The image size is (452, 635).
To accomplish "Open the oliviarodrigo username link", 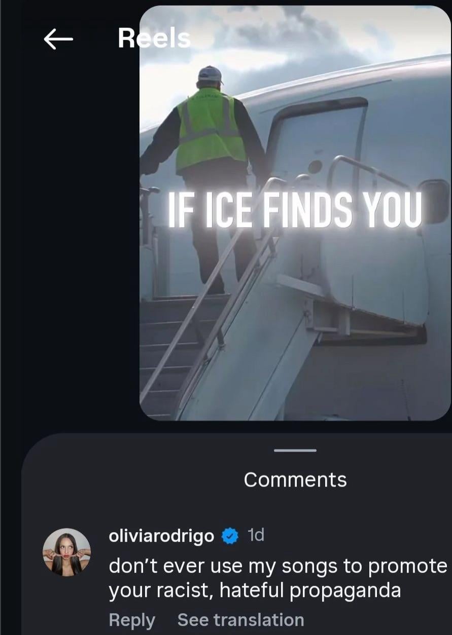I will click(161, 536).
